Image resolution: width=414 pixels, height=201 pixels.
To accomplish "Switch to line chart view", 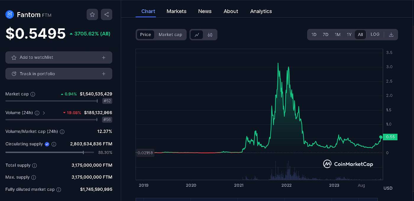I will point(197,34).
